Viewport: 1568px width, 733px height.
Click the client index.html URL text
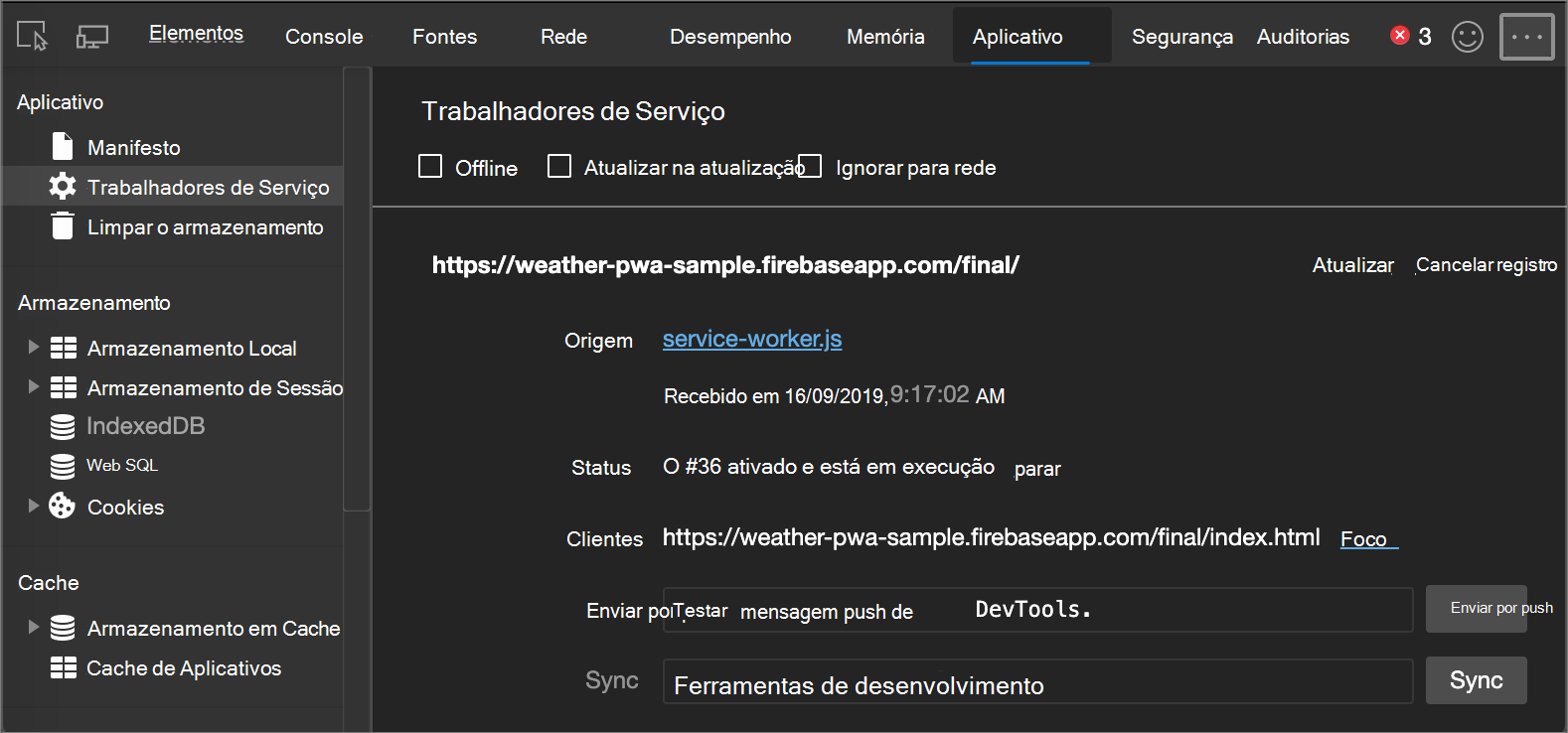click(x=991, y=537)
